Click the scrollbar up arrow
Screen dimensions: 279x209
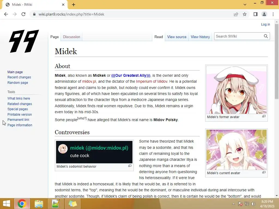[x=277, y=22]
